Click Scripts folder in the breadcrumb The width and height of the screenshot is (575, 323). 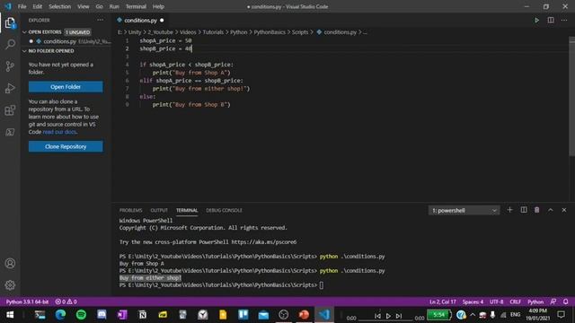tap(300, 32)
